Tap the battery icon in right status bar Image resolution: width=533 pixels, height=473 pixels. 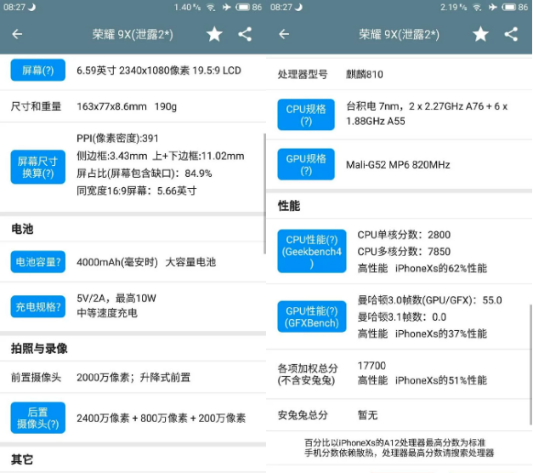509,7
